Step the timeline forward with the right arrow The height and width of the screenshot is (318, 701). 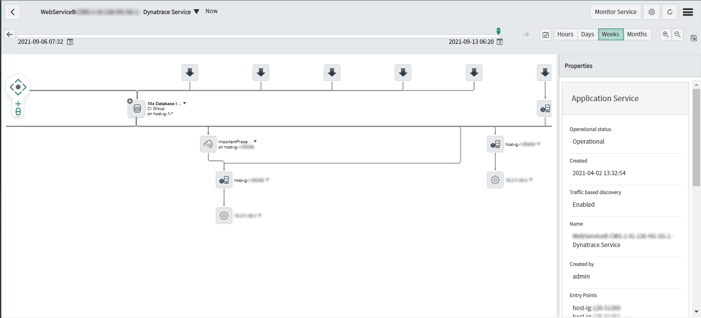pyautogui.click(x=526, y=34)
